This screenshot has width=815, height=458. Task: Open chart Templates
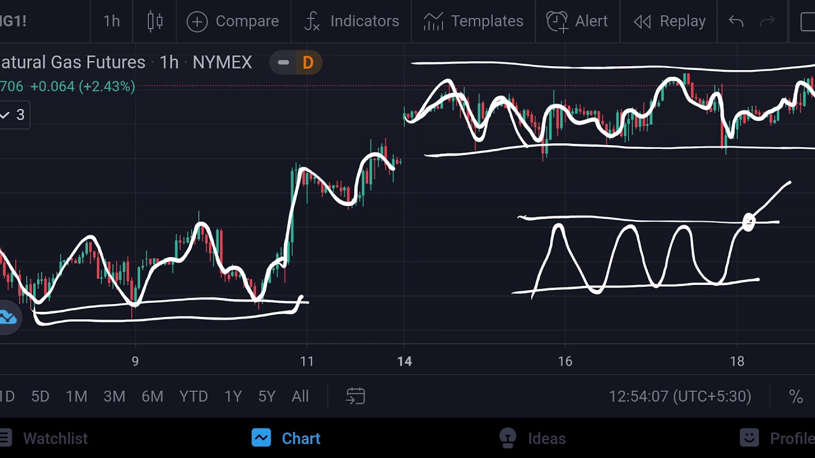(x=473, y=21)
